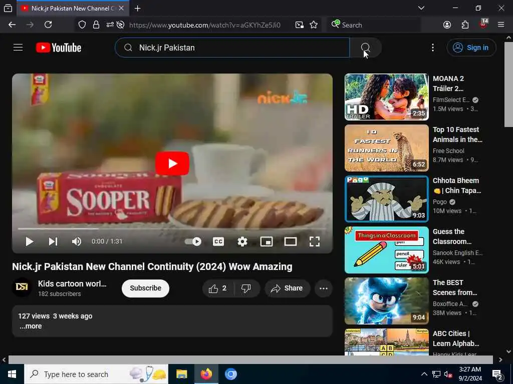513x384 pixels.
Task: Go back with the browser back arrow
Action: [12, 25]
